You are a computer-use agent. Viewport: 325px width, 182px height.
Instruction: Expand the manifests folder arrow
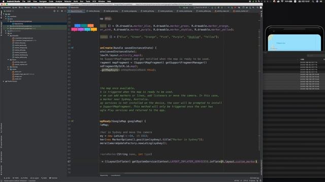point(6,17)
